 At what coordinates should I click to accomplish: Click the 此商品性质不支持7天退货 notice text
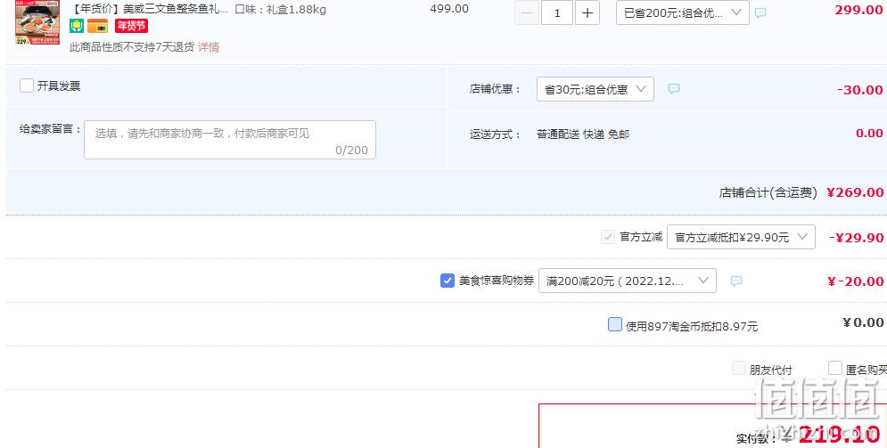pos(132,47)
